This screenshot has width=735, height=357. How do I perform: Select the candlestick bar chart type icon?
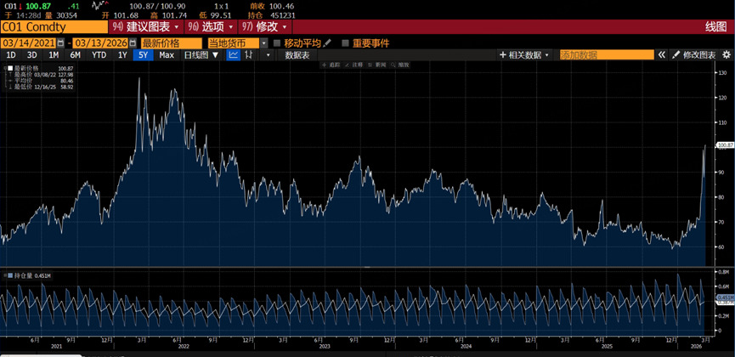pos(250,55)
